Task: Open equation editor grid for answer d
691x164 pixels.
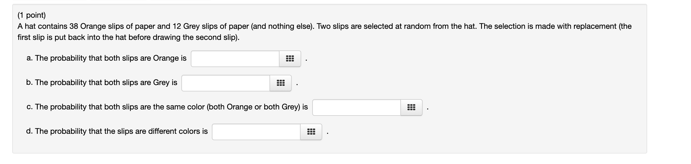Action: [x=311, y=132]
